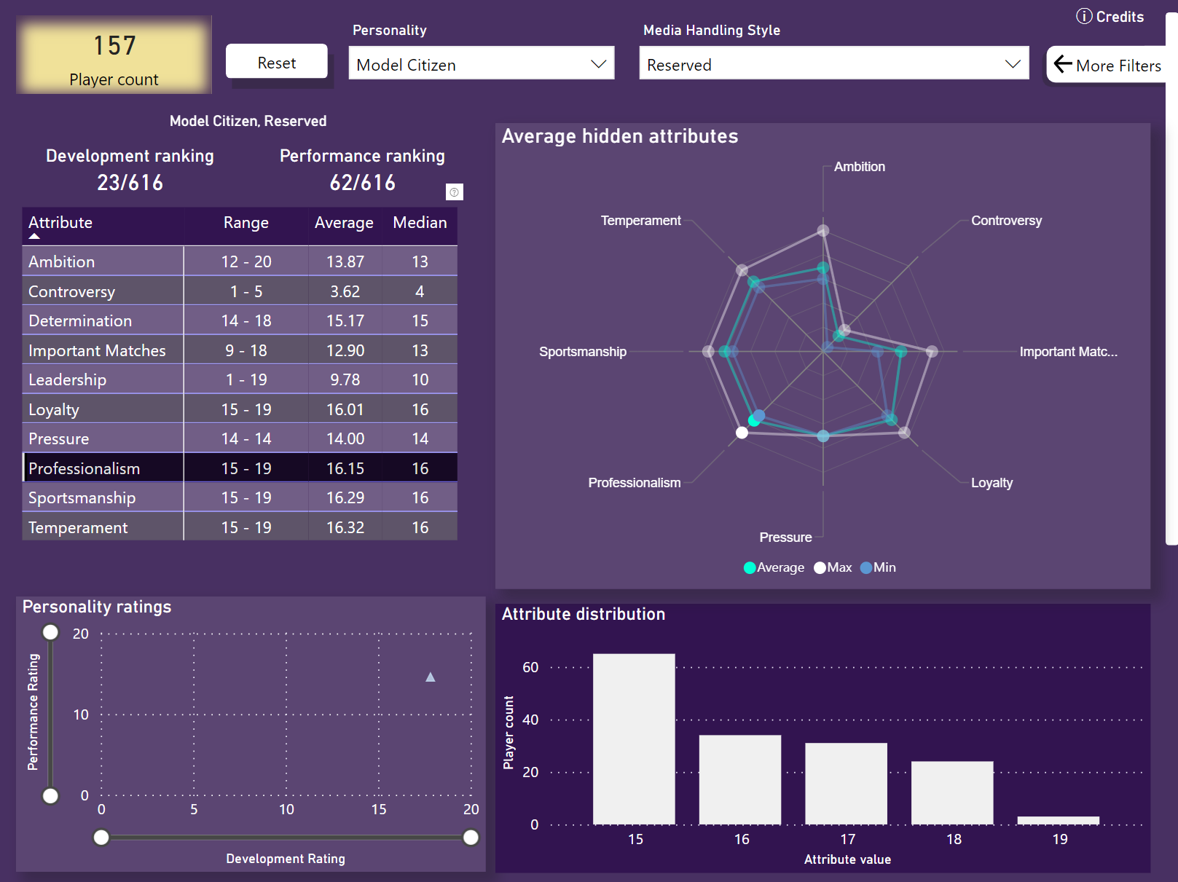Click the blue Min legend marker
Viewport: 1178px width, 882px height.
[x=866, y=568]
